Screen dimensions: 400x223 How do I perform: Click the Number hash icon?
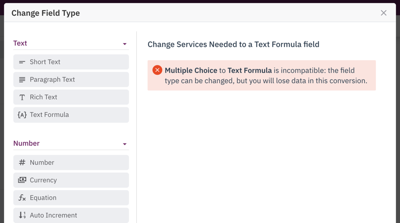tap(22, 162)
